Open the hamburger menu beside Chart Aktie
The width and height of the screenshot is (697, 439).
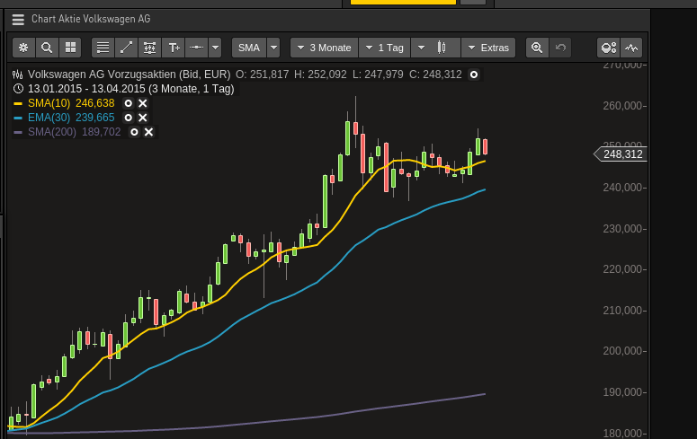(18, 20)
